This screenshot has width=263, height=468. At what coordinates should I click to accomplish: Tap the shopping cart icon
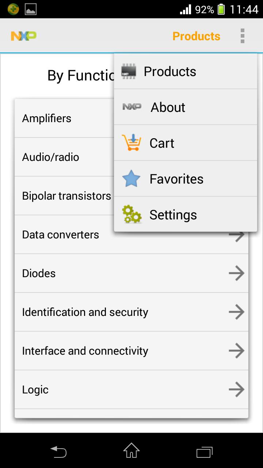pyautogui.click(x=131, y=143)
